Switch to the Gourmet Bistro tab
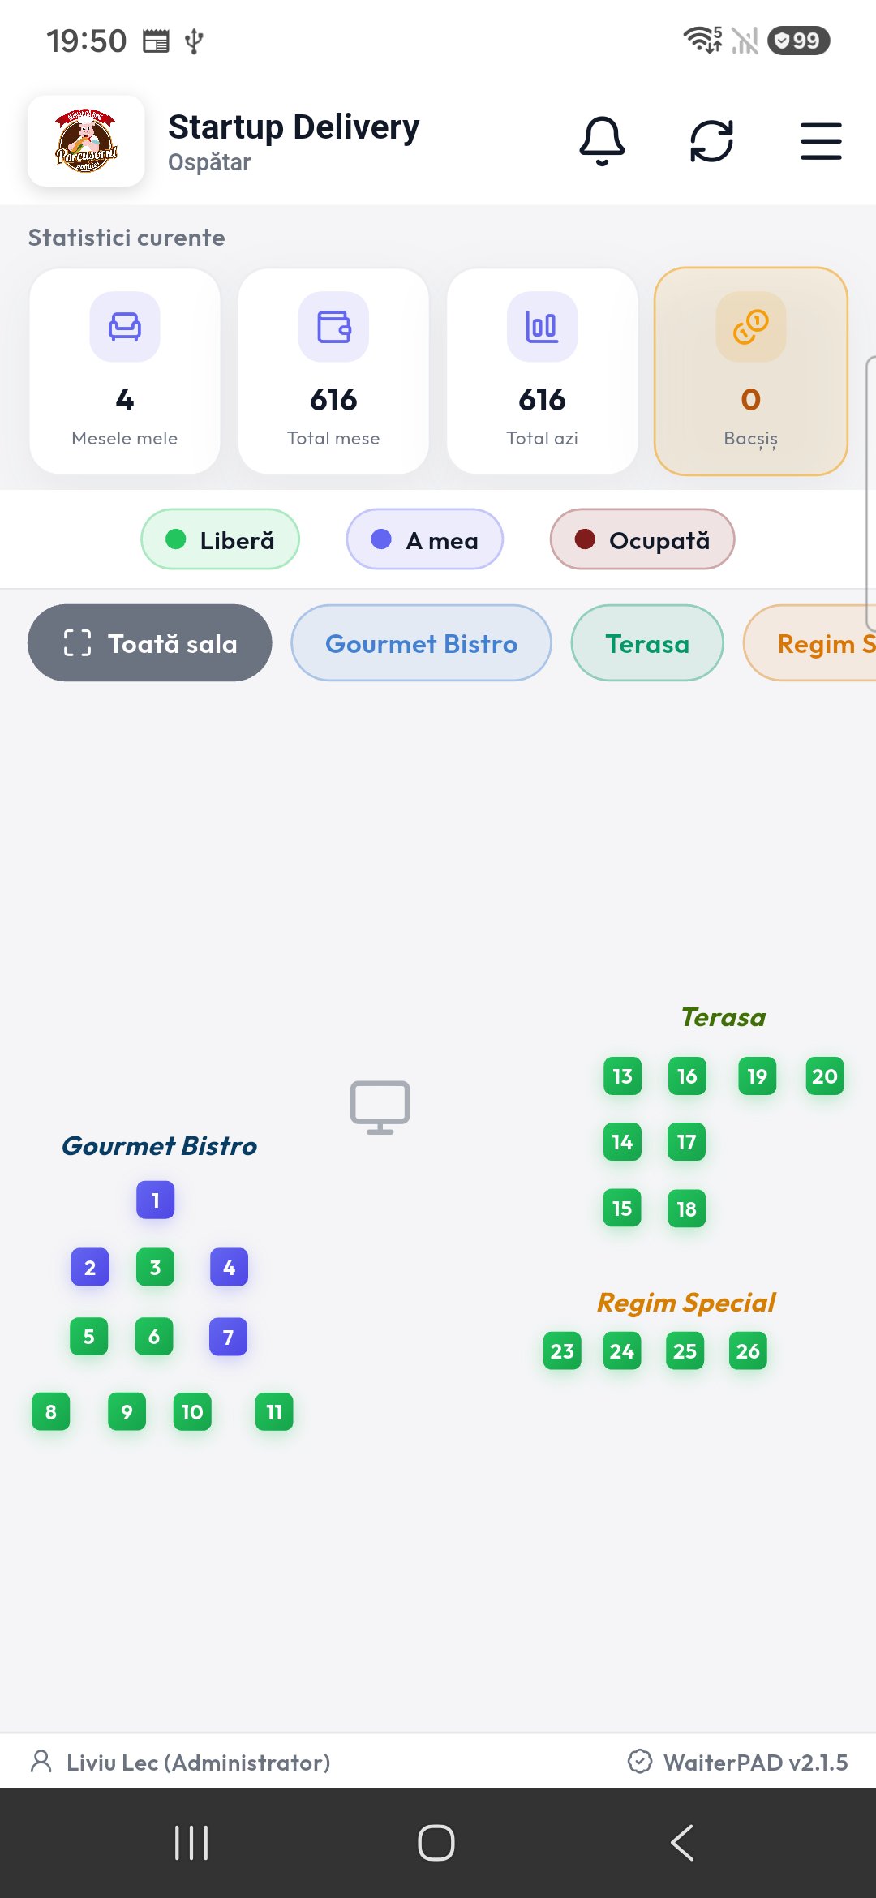This screenshot has width=876, height=1898. click(x=421, y=643)
